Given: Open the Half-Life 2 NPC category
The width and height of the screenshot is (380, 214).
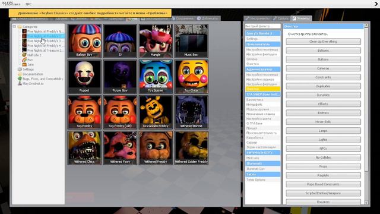Looking at the screenshot, I should 31,55.
